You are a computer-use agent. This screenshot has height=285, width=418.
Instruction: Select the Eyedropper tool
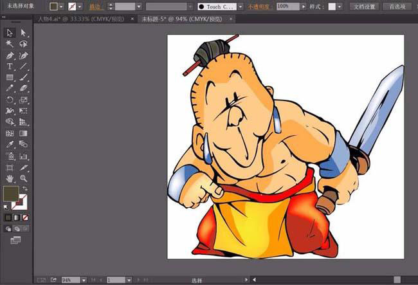tap(10, 145)
